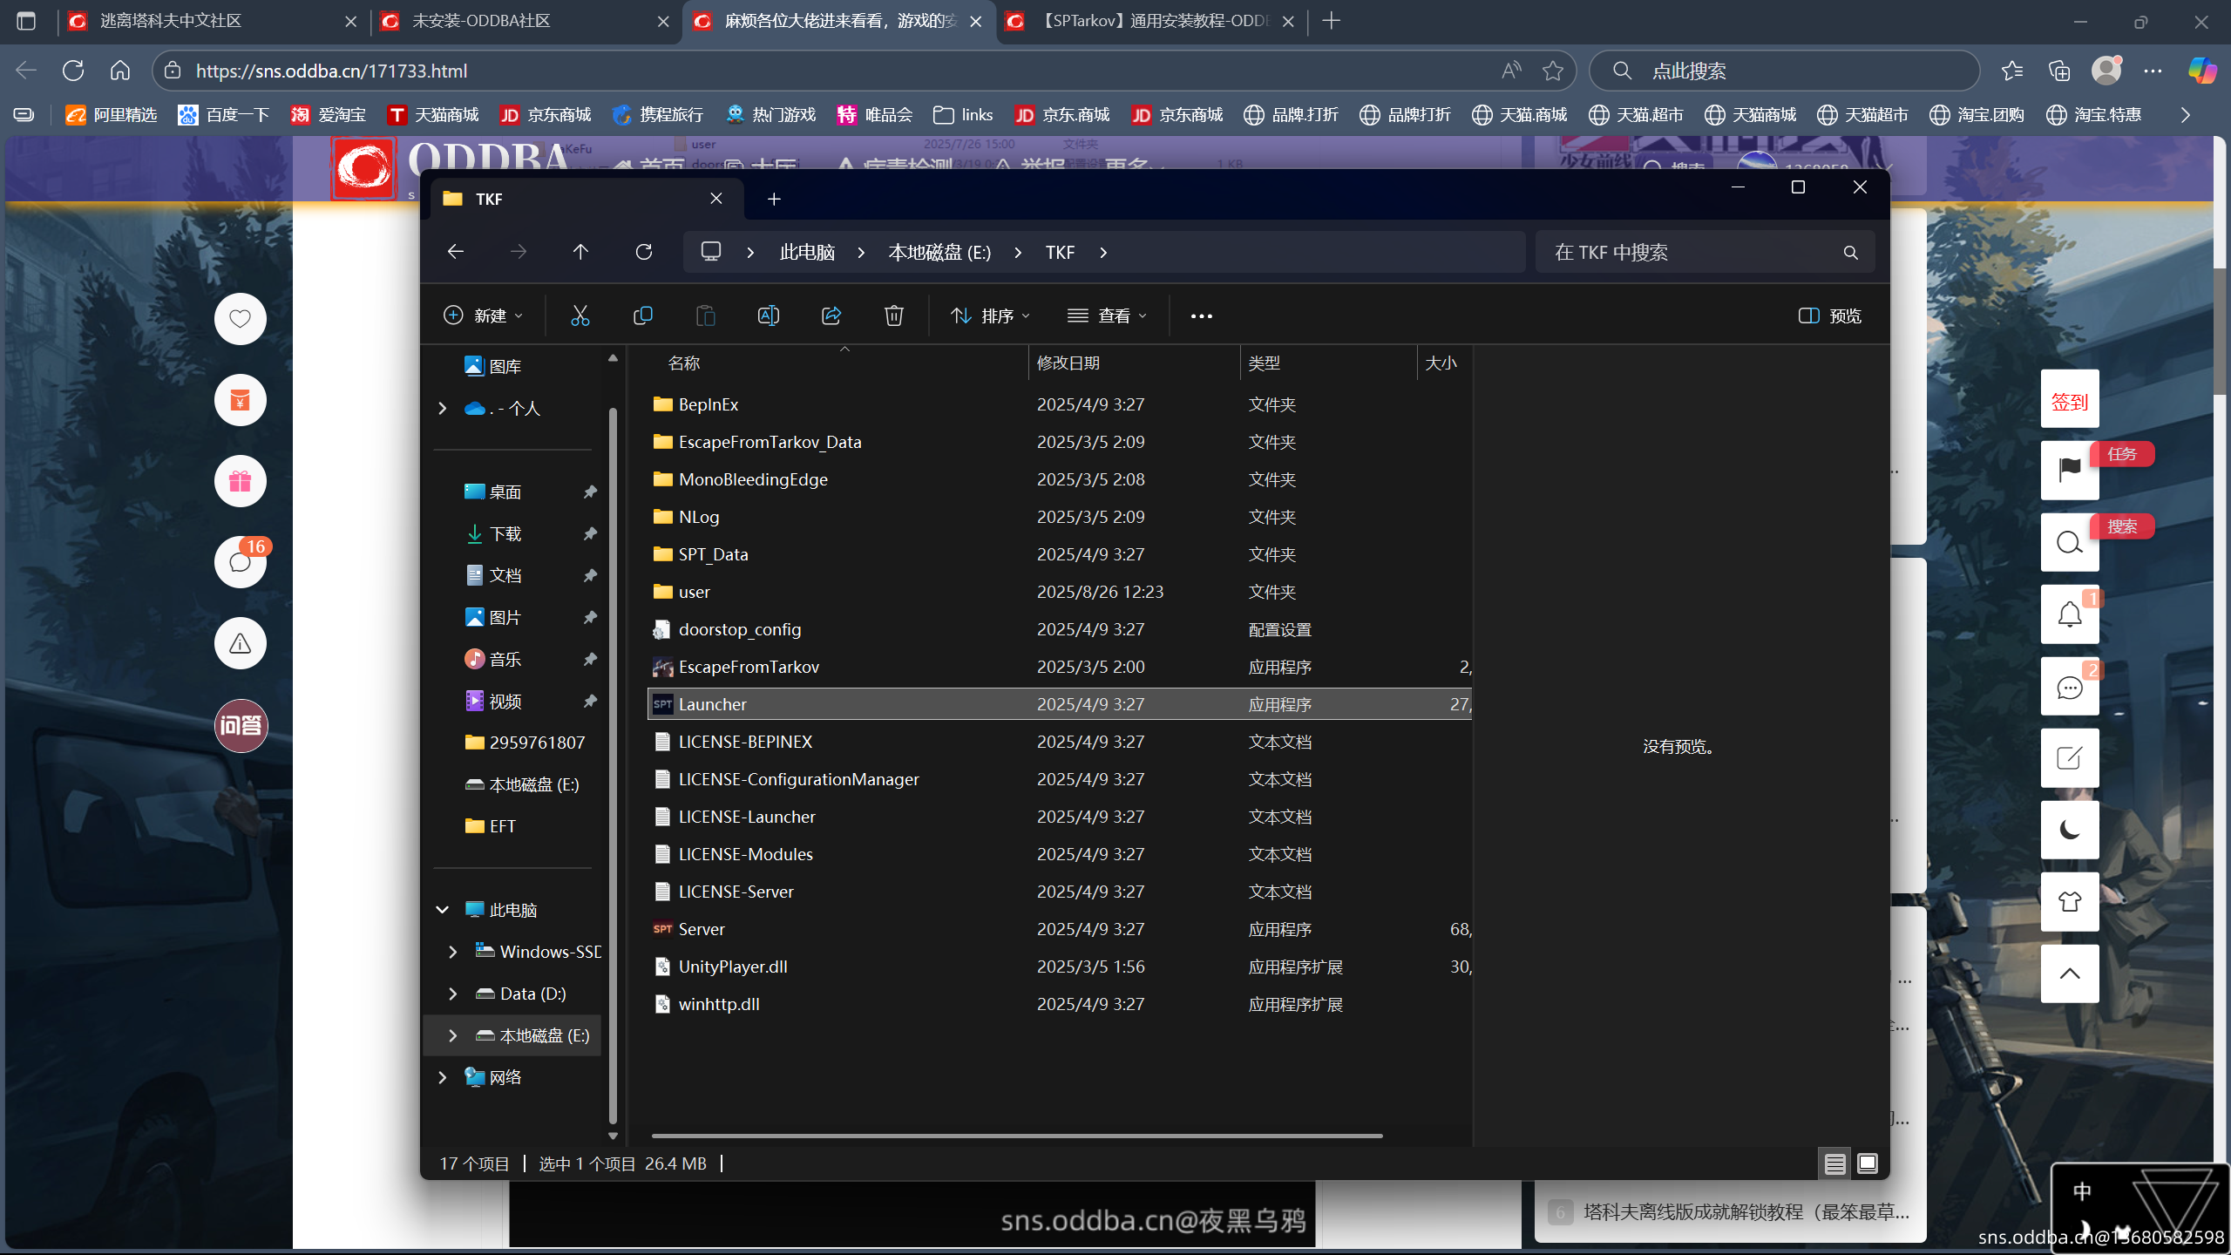Select the doorstop_config file
This screenshot has height=1255, width=2231.
point(1060,629)
